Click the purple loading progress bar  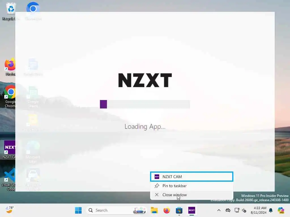click(x=103, y=104)
